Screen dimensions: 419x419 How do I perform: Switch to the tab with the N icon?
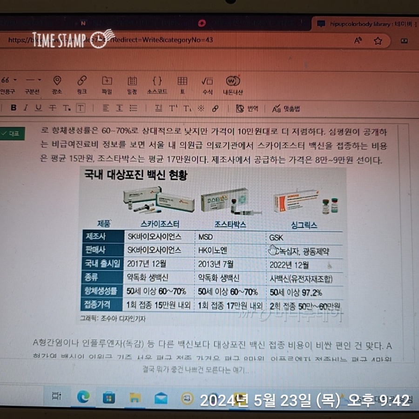tap(83, 24)
